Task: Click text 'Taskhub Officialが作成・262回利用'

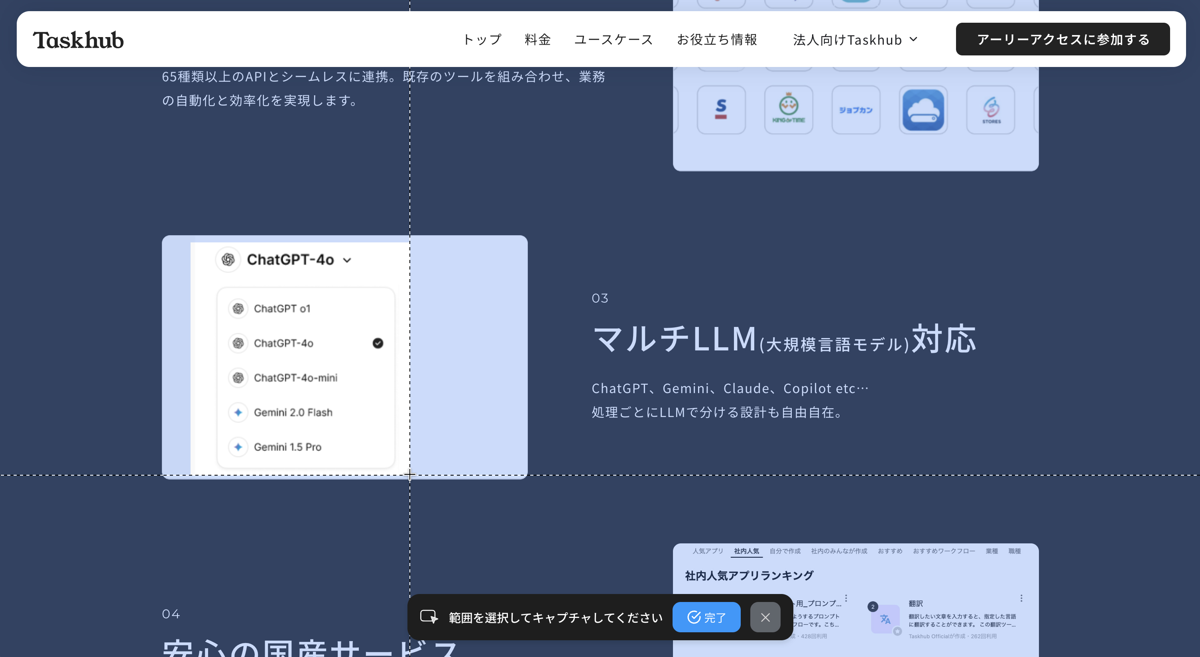Action: tap(952, 636)
